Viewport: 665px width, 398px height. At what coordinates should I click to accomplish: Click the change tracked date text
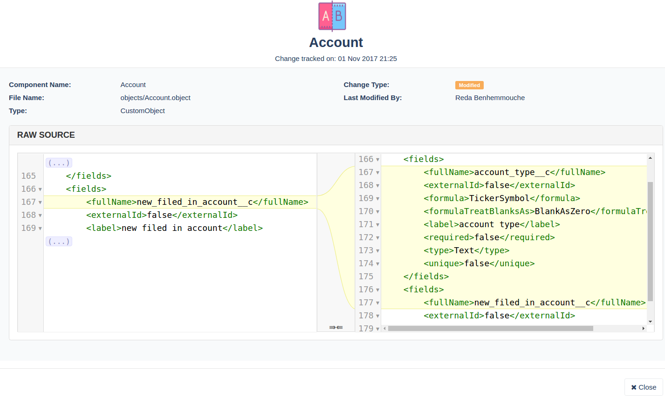coord(336,59)
